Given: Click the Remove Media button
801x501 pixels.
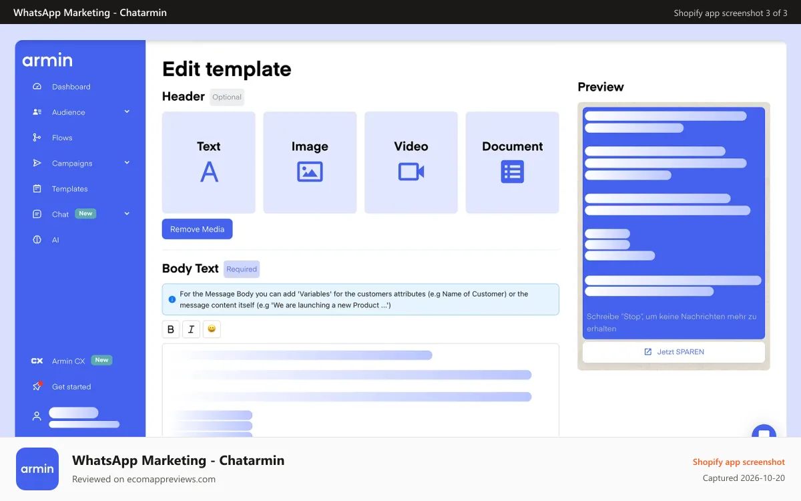Looking at the screenshot, I should [x=197, y=229].
